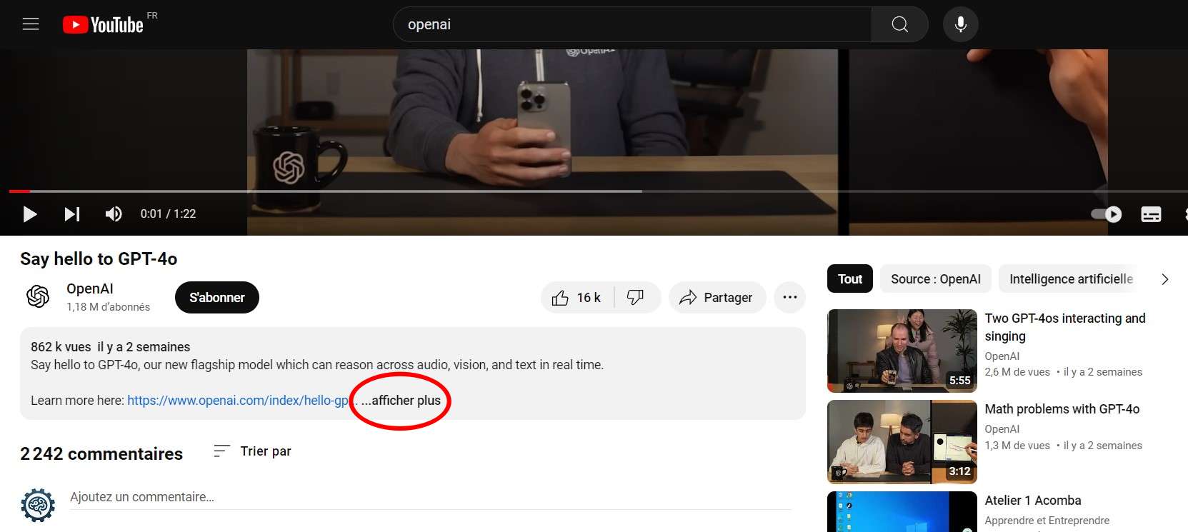Open the hamburger guide menu
Viewport: 1188px width, 532px height.
pos(31,24)
